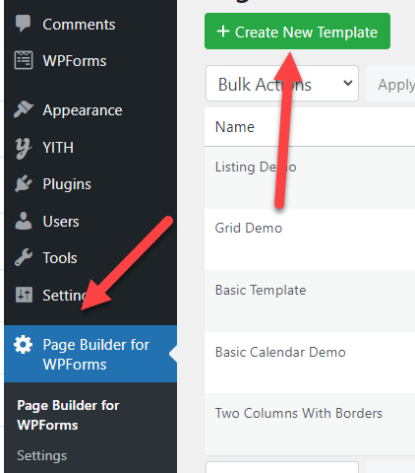Screen dimensions: 415x473
Task: Open the Settings submenu under Page Builder
Action: coord(42,455)
